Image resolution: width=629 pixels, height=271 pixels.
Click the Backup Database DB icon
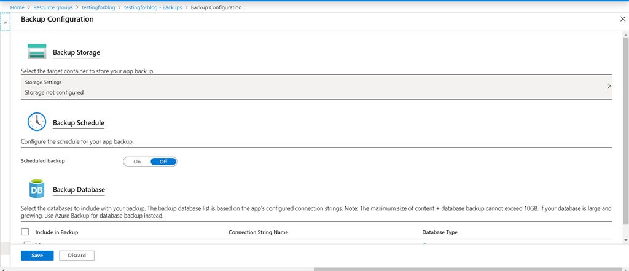[x=37, y=189]
